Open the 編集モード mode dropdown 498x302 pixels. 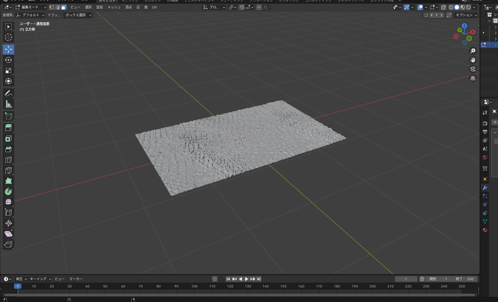click(x=31, y=7)
